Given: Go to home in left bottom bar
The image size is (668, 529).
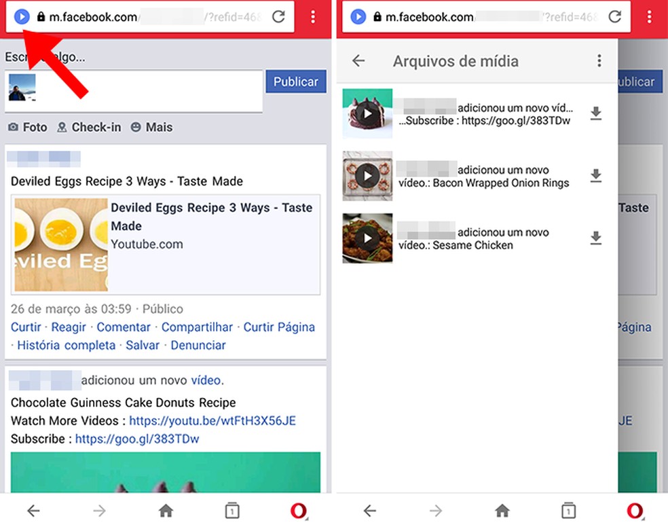Looking at the screenshot, I should click(x=166, y=510).
